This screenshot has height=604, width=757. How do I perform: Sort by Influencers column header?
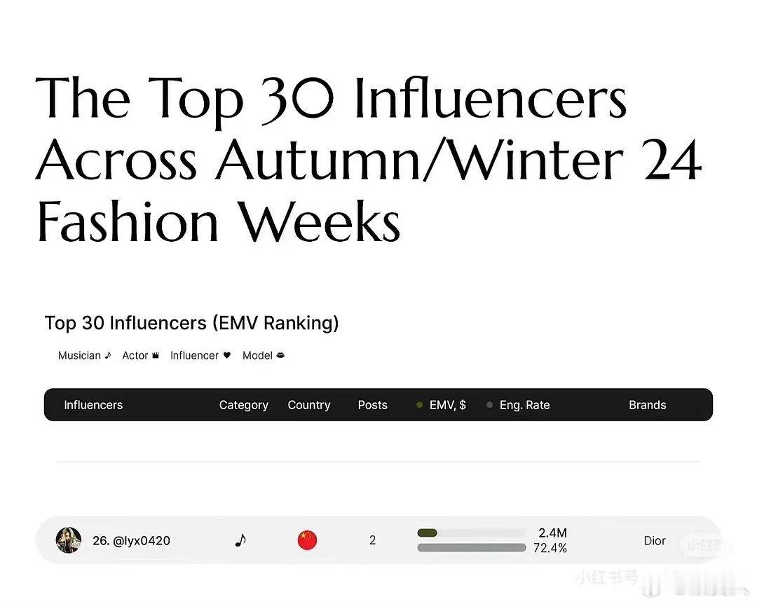[x=93, y=404]
